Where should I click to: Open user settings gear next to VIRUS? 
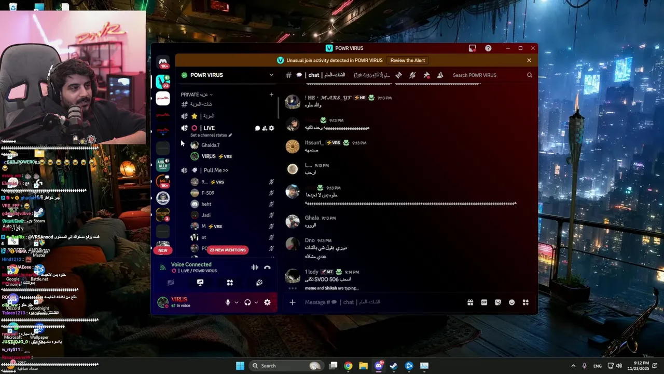click(267, 302)
